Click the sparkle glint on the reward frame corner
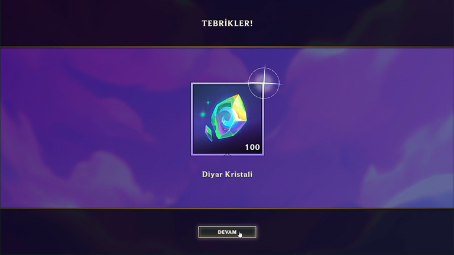This screenshot has height=255, width=454. pyautogui.click(x=264, y=83)
